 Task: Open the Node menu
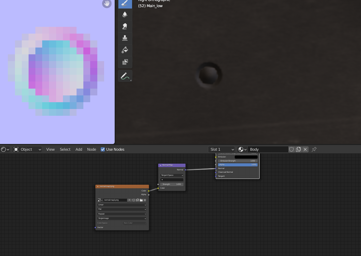(x=91, y=149)
